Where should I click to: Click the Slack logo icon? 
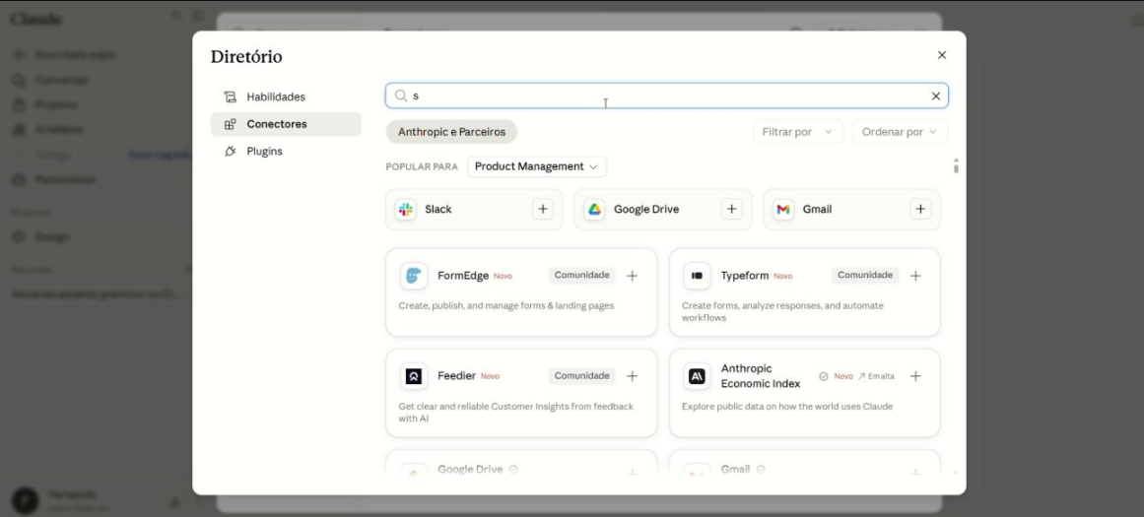[406, 210]
